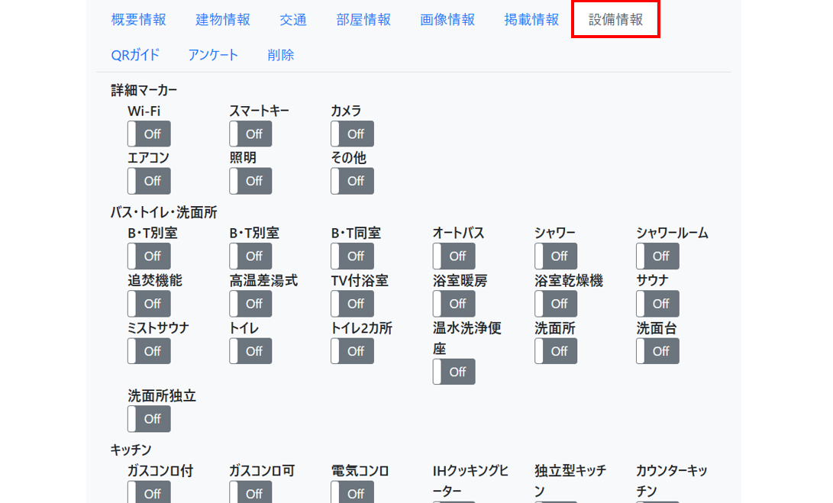833x503 pixels.
Task: Open the 画像情報 tab
Action: point(447,21)
